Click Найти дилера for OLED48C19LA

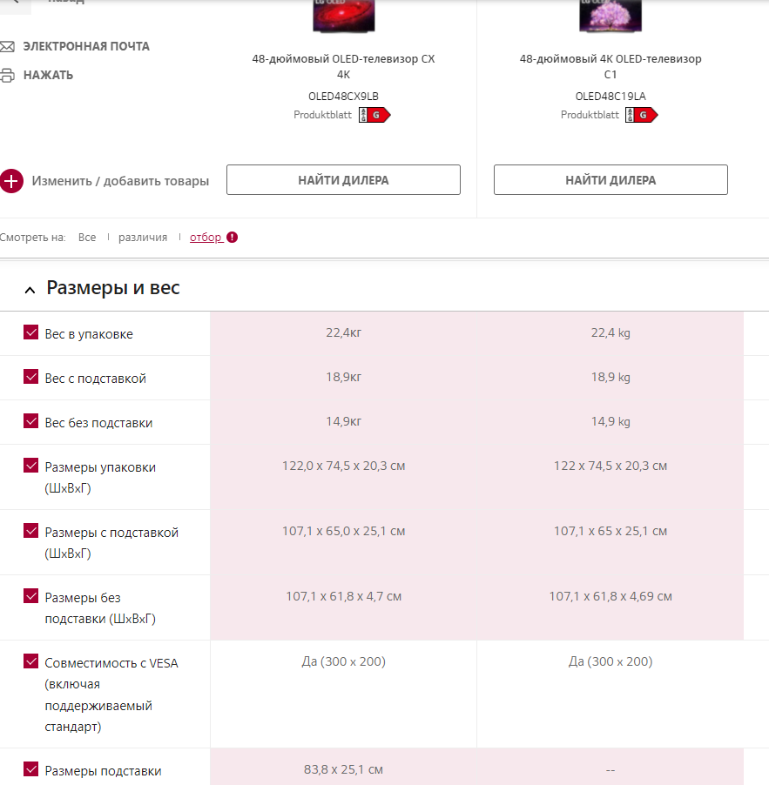coord(610,180)
